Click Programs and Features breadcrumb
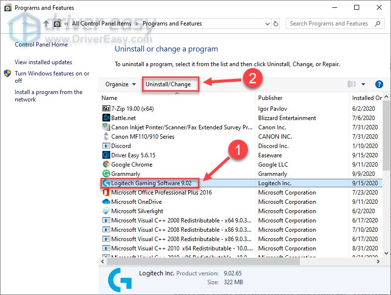 (172, 24)
